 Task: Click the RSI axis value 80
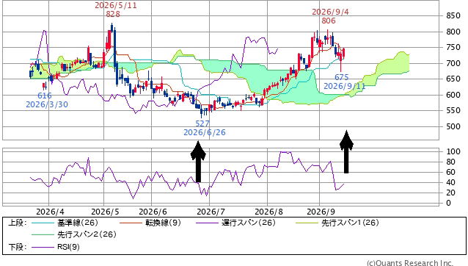click(x=451, y=162)
